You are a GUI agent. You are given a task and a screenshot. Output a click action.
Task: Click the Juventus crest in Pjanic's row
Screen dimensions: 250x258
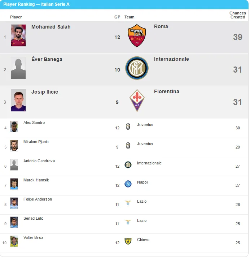[x=128, y=146]
